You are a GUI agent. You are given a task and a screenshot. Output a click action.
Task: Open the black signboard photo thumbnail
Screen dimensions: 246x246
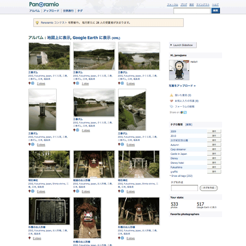coord(49,211)
